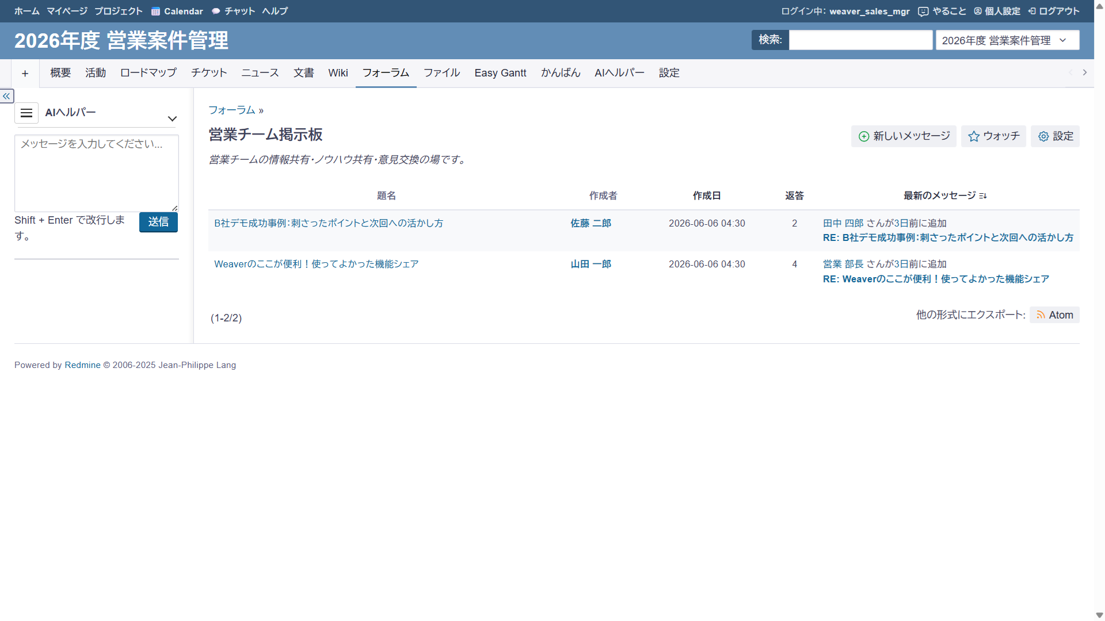Image resolution: width=1105 pixels, height=621 pixels.
Task: Click the 送信 button
Action: [158, 222]
